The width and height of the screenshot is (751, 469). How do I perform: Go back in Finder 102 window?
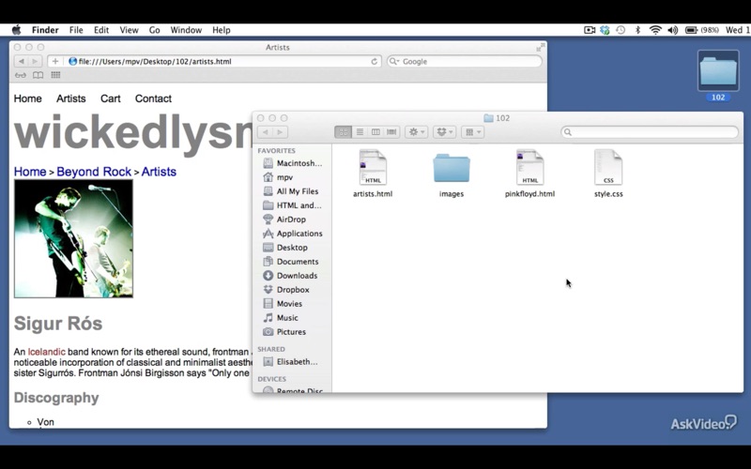pyautogui.click(x=266, y=132)
